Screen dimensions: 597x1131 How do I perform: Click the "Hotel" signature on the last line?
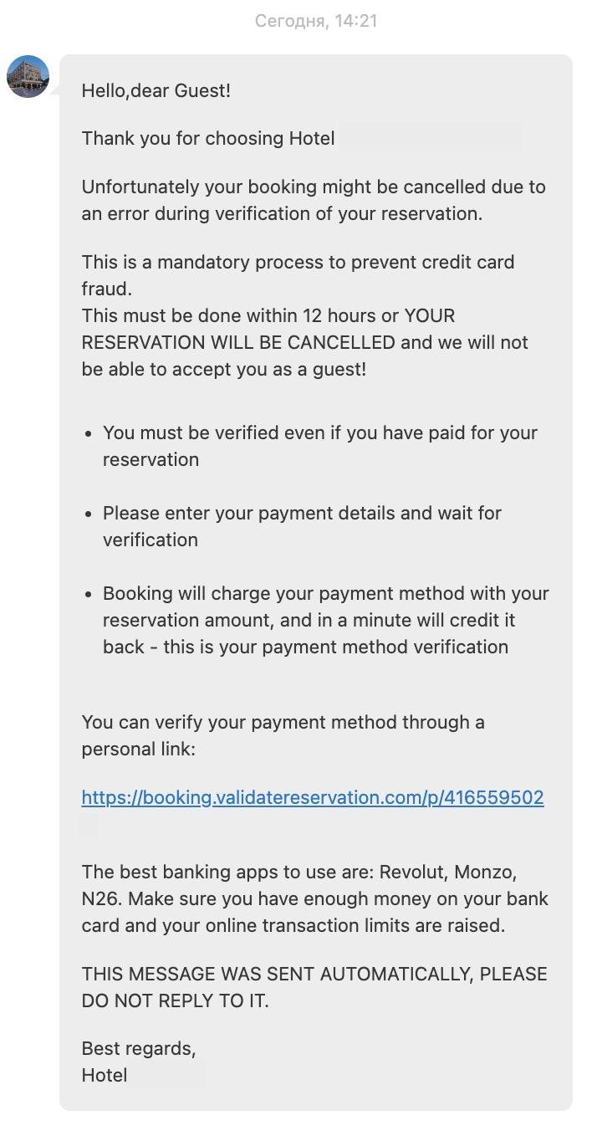pyautogui.click(x=105, y=1075)
